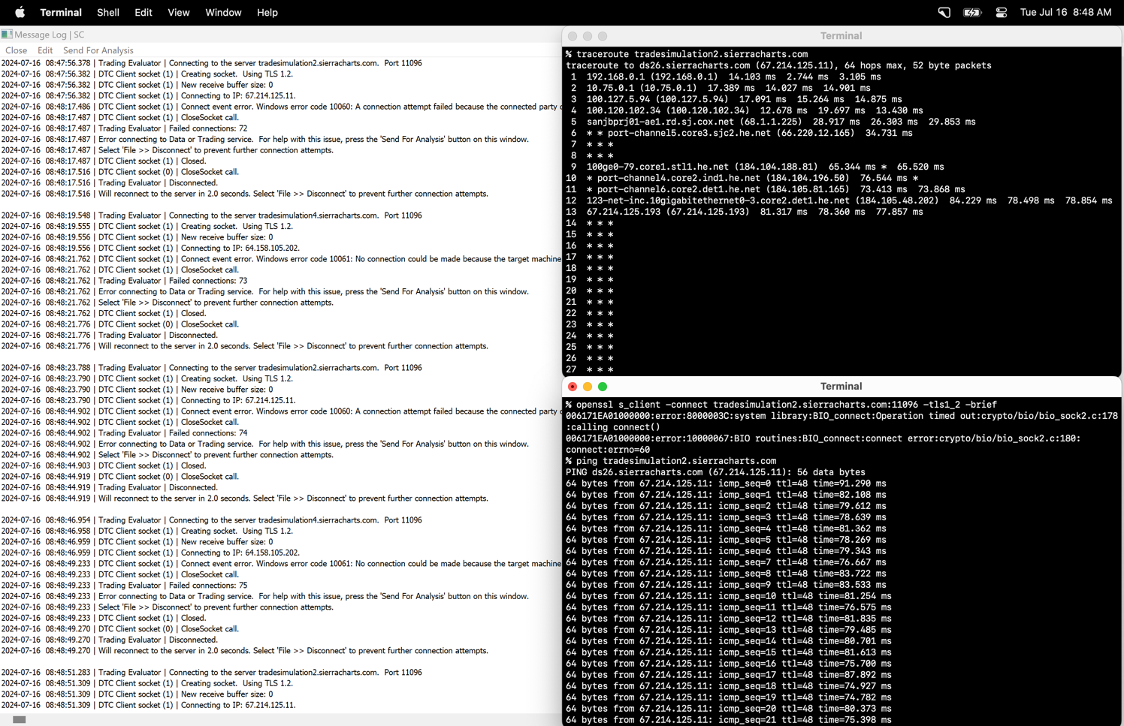The image size is (1124, 726).
Task: Click the 08:47:56.378 Trading Evaluator connecting line
Action: point(212,63)
